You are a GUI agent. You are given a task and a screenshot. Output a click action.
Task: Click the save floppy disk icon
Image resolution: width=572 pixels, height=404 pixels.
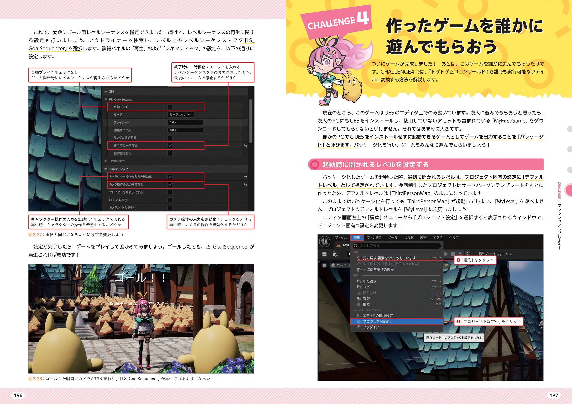tap(324, 254)
